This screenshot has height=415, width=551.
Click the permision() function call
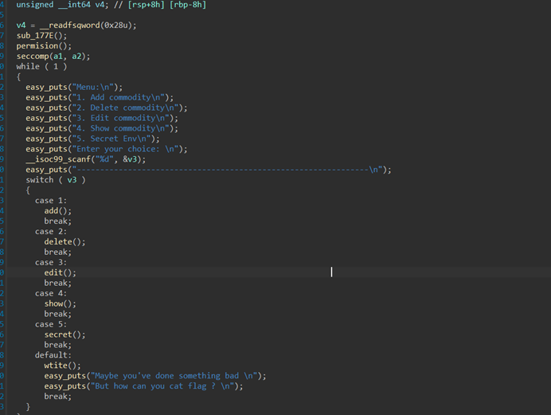click(44, 45)
